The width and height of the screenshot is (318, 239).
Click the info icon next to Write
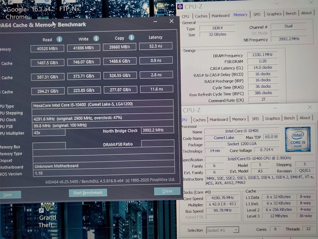pyautogui.click(x=96, y=39)
